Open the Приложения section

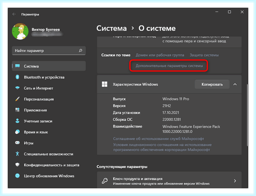49,110
